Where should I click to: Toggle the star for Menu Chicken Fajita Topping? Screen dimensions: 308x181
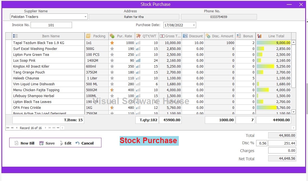coord(112,90)
